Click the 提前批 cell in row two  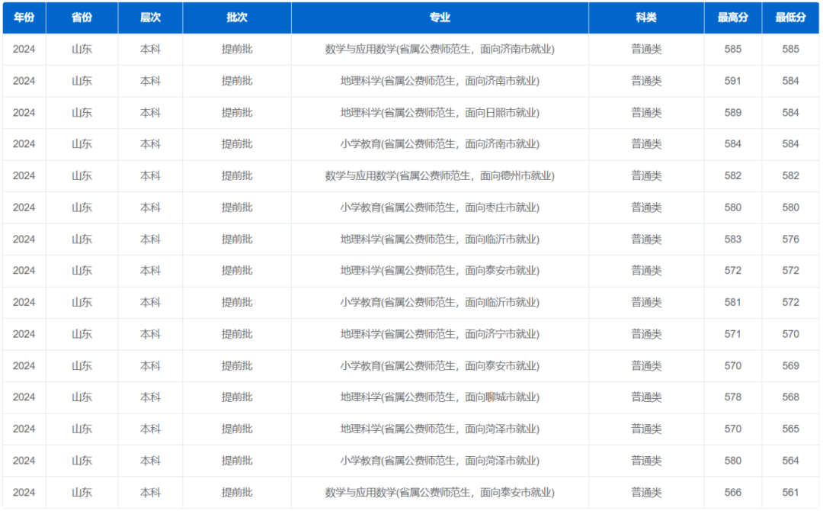(x=236, y=81)
